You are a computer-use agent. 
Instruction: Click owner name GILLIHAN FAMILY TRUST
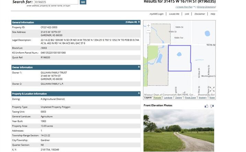pyautogui.click(x=54, y=73)
